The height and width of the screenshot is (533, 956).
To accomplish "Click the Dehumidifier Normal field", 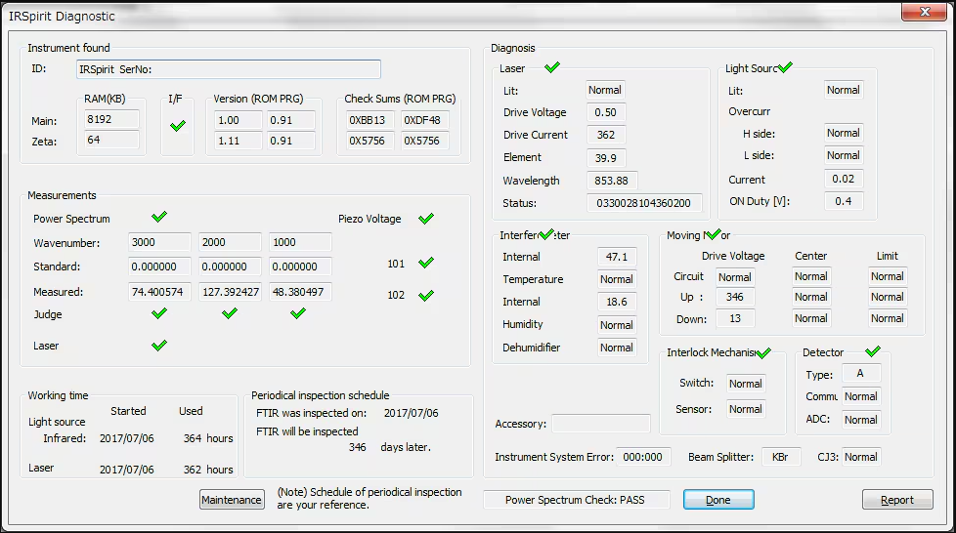I will 617,348.
